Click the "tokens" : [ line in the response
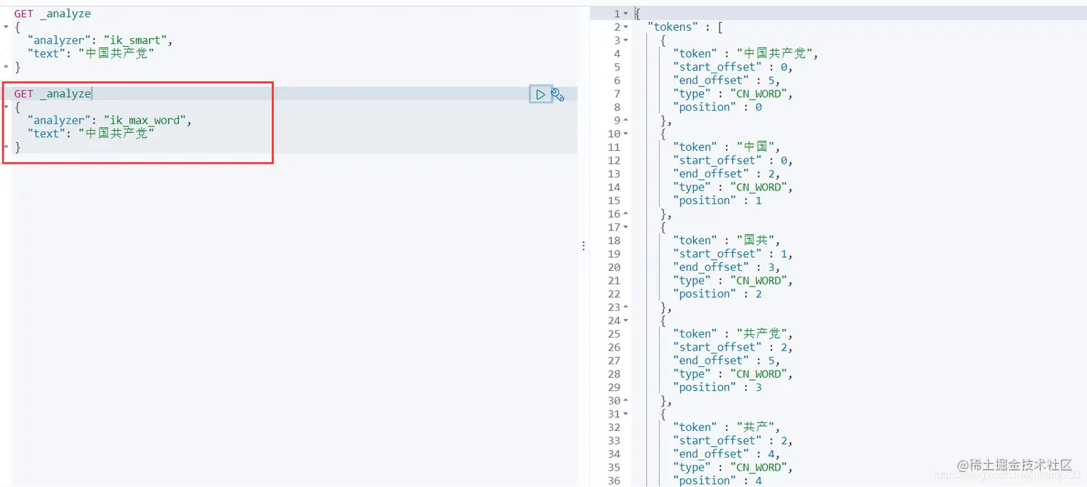The height and width of the screenshot is (487, 1087). click(x=684, y=27)
